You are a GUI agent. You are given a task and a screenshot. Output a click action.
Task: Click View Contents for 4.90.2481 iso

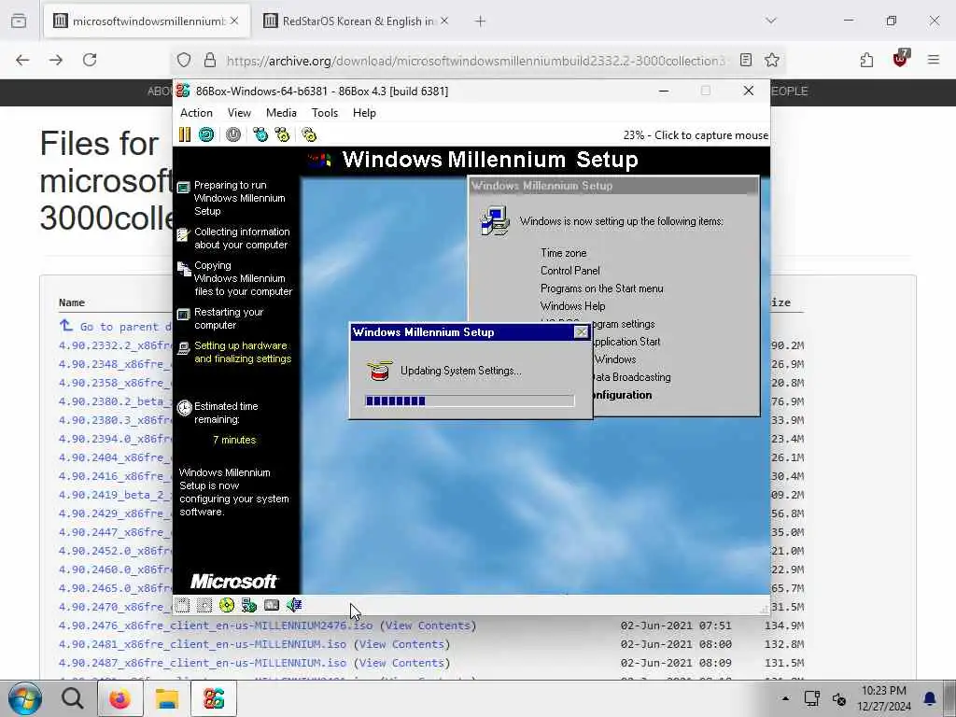click(x=401, y=644)
